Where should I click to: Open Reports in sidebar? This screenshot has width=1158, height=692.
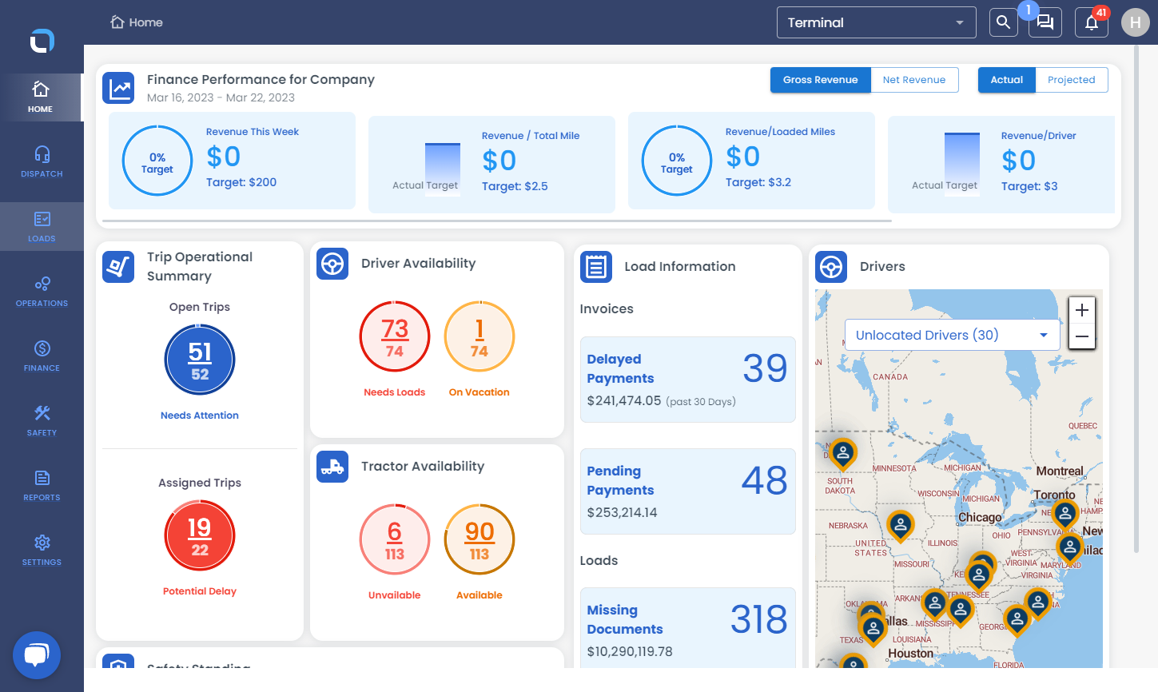click(42, 486)
